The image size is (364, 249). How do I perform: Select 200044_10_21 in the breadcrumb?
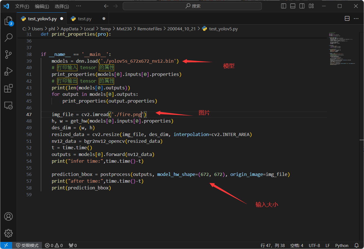(x=181, y=29)
